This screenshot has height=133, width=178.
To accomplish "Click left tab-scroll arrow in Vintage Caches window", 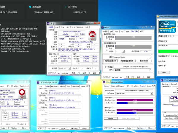I will pos(87,86).
